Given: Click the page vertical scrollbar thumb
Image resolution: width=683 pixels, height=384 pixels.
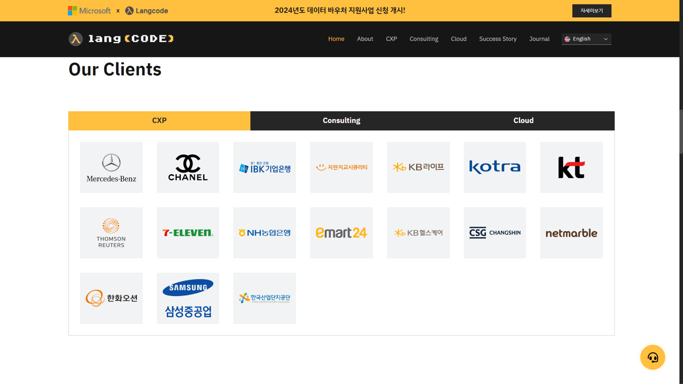Looking at the screenshot, I should pyautogui.click(x=681, y=131).
